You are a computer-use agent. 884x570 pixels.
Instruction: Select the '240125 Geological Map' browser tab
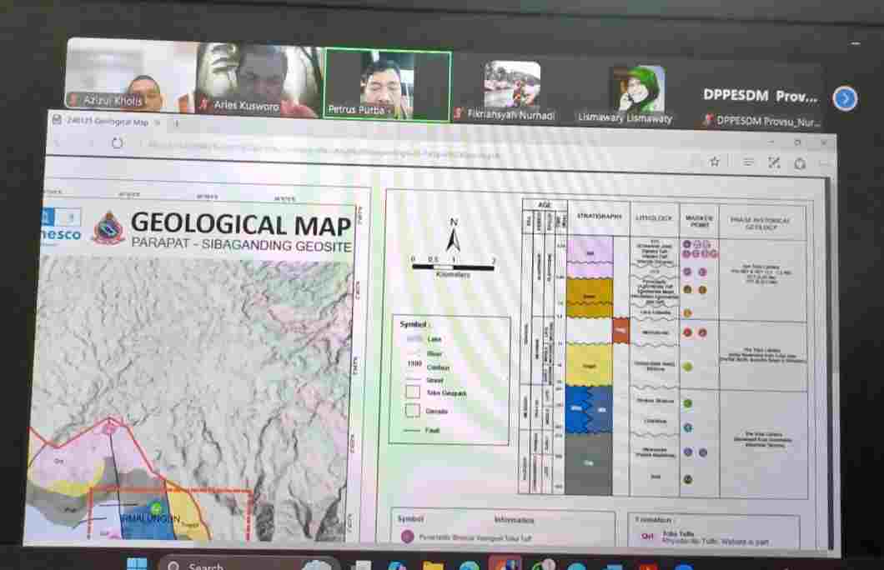[106, 122]
